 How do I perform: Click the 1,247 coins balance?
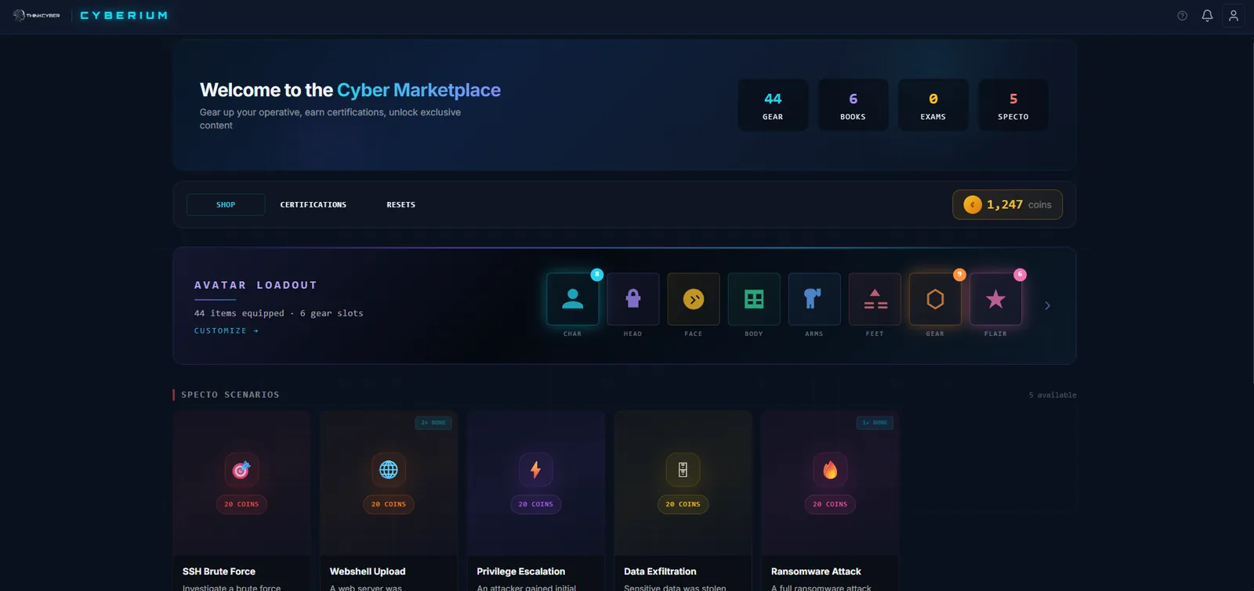pos(1007,204)
